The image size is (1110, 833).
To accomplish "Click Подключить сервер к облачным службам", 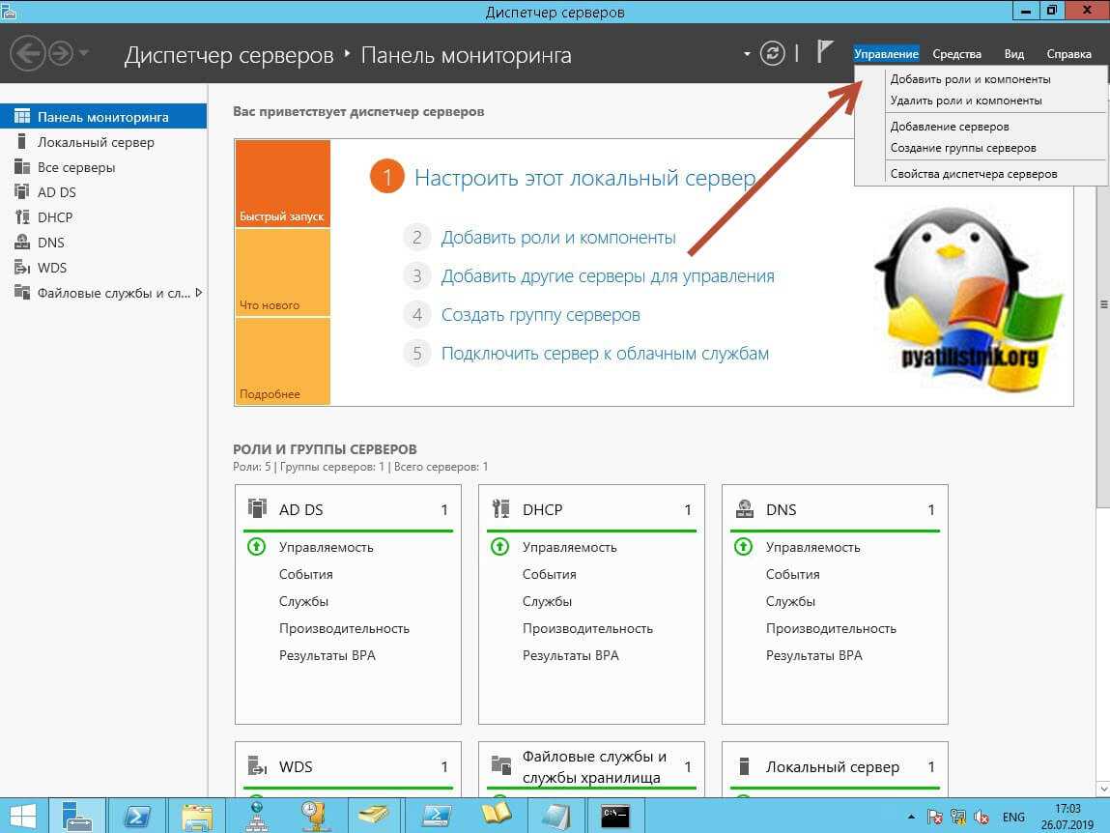I will click(605, 354).
